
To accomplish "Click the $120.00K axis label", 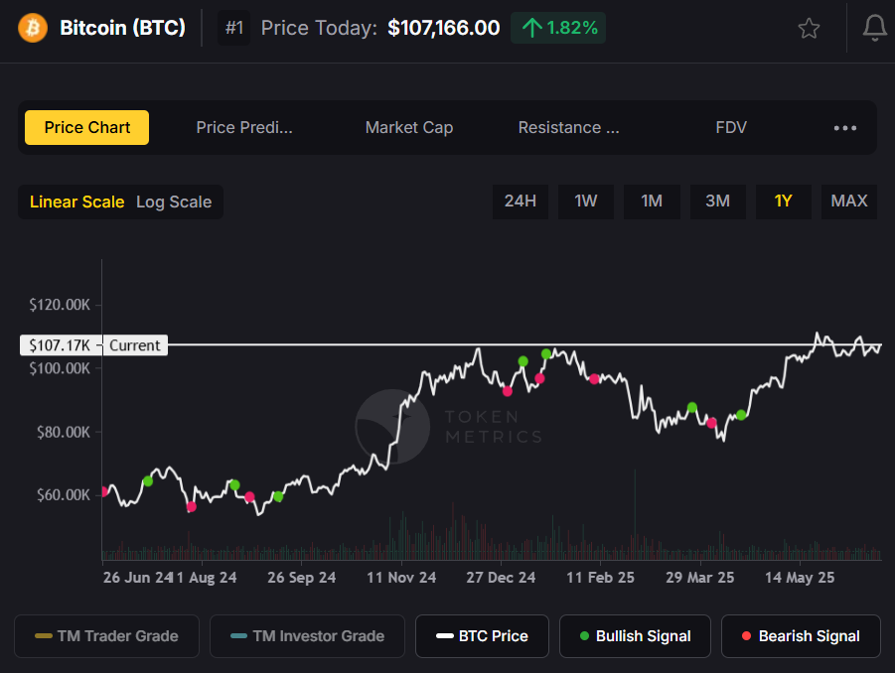I will pos(60,305).
